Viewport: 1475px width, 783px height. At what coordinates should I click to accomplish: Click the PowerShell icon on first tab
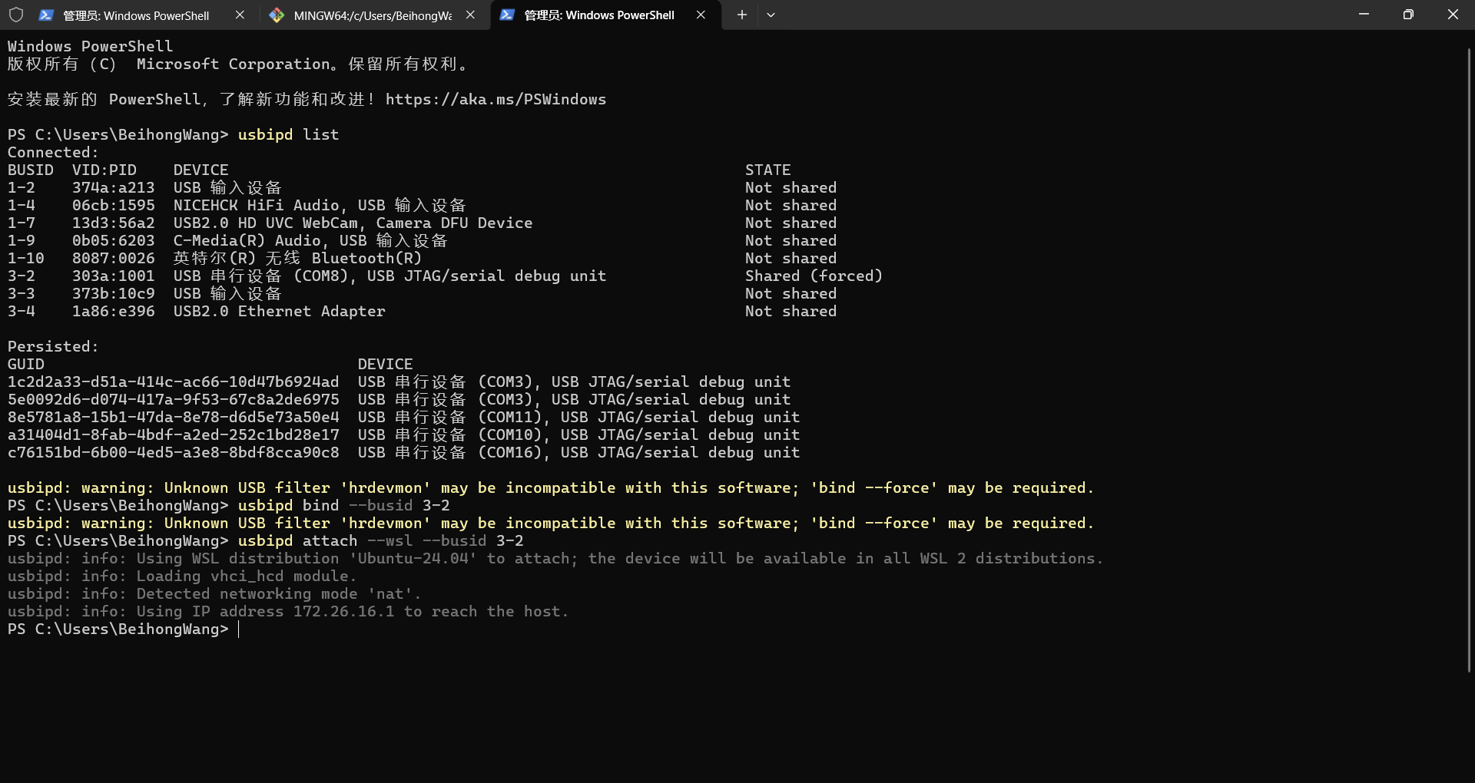(x=46, y=15)
